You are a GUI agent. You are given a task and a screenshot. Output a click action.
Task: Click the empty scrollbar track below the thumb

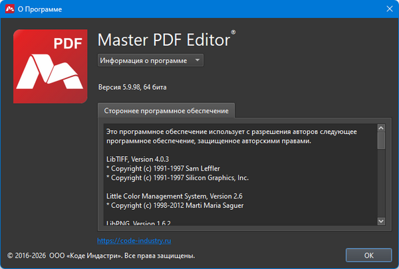(381, 186)
